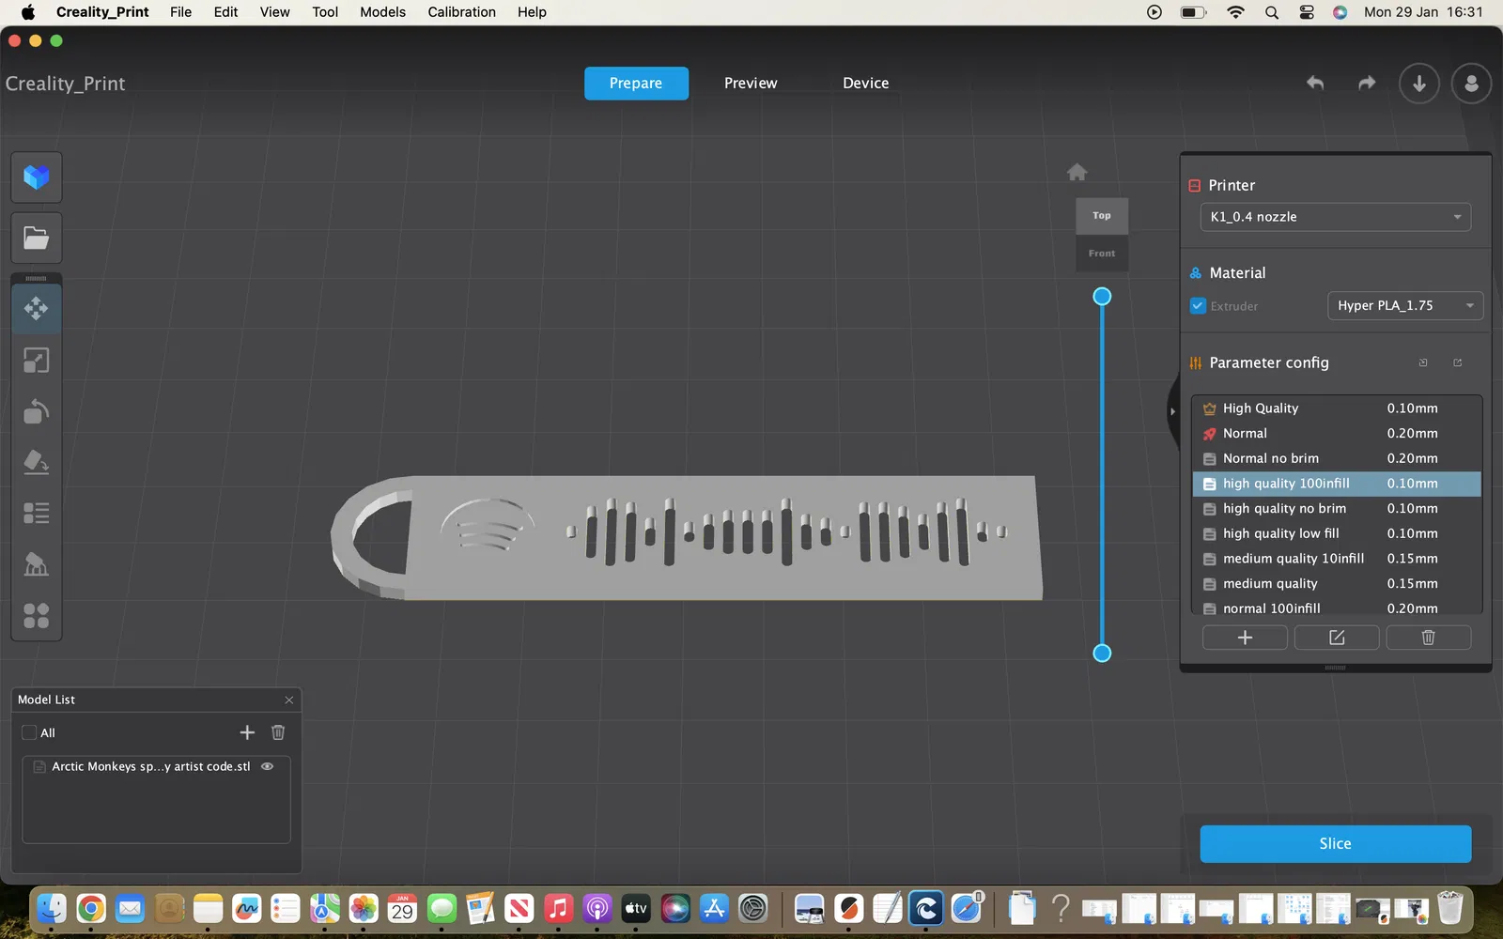
Task: Click the export icon beside Parameter config
Action: [x=1458, y=362]
